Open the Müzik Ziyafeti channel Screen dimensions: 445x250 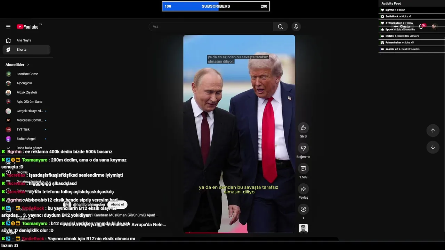[26, 92]
